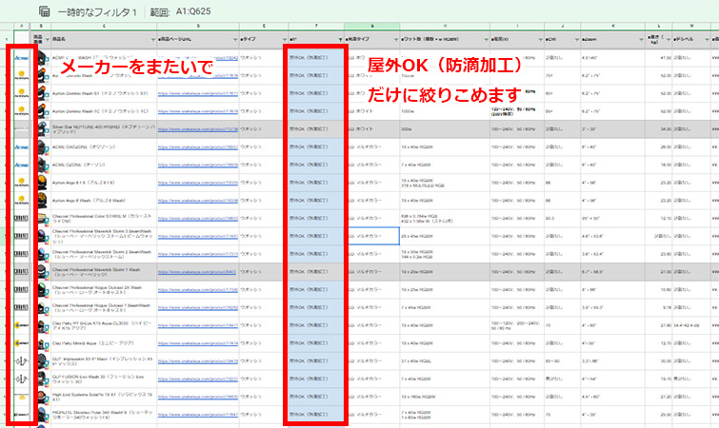Click Chauvet logo in the Color STRIKE M row
Viewport: 719px width, 428px height.
coord(21,218)
